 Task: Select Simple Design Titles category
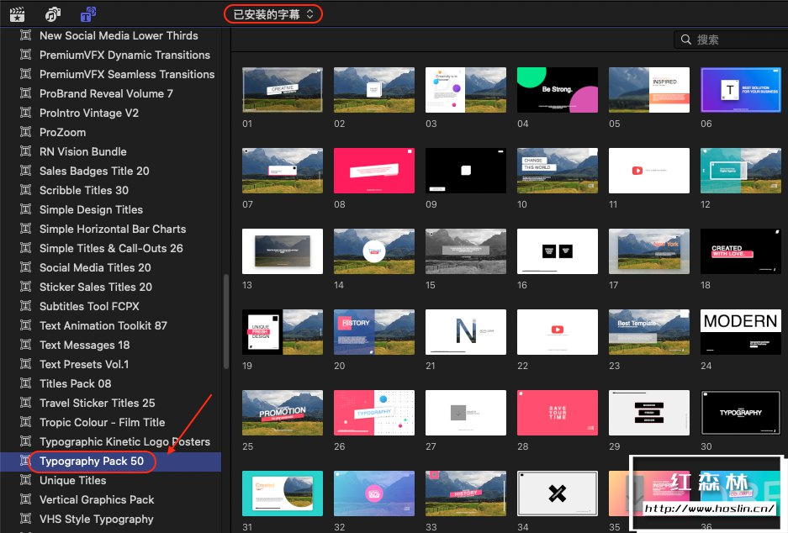(x=91, y=209)
